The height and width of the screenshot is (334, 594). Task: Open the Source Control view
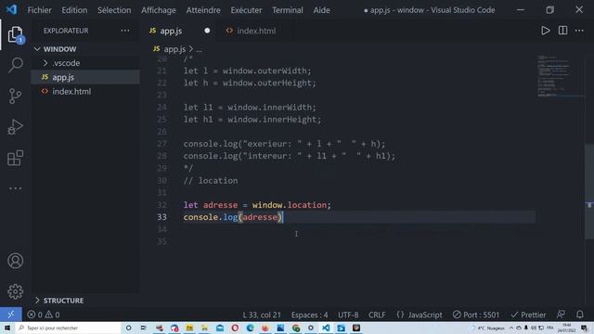[15, 96]
